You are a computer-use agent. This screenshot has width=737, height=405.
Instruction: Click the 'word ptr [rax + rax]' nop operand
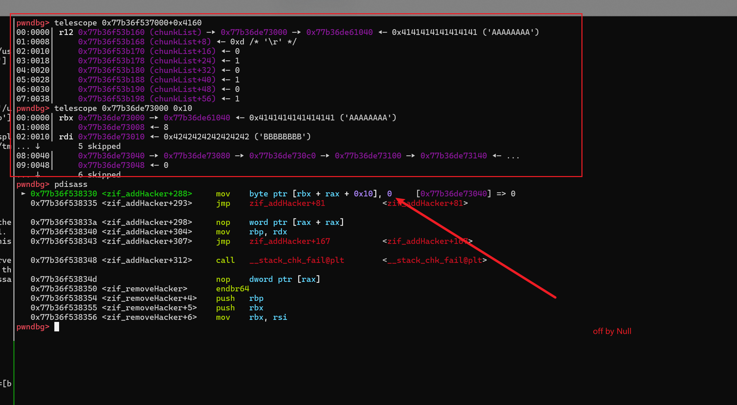[296, 222]
